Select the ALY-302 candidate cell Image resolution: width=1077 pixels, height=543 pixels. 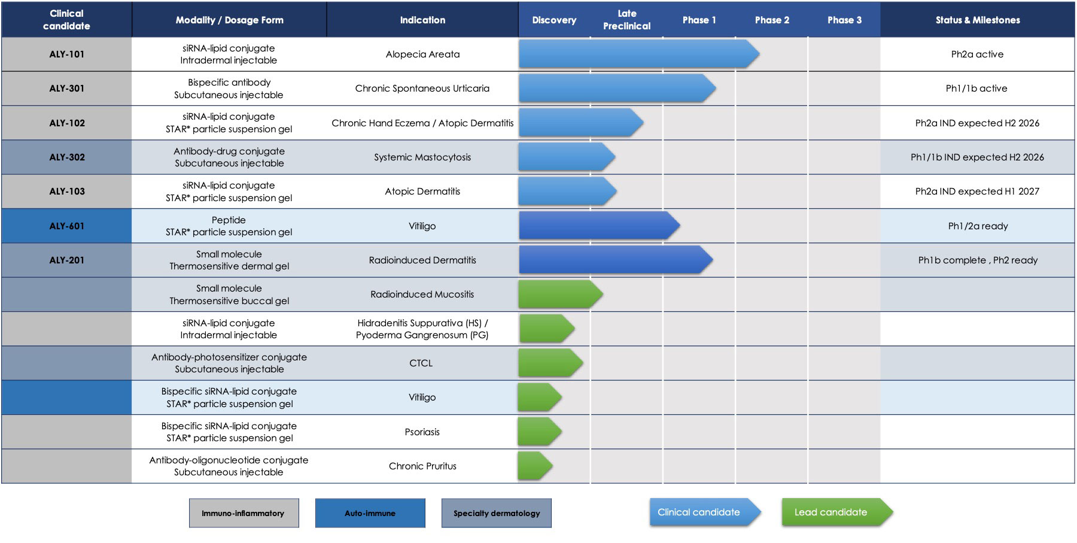tap(66, 157)
